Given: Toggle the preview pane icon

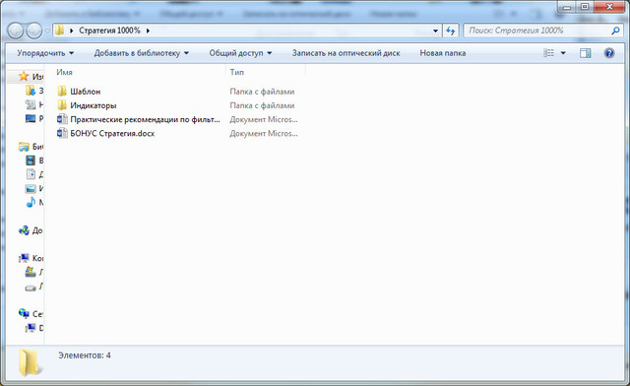Looking at the screenshot, I should [x=585, y=53].
